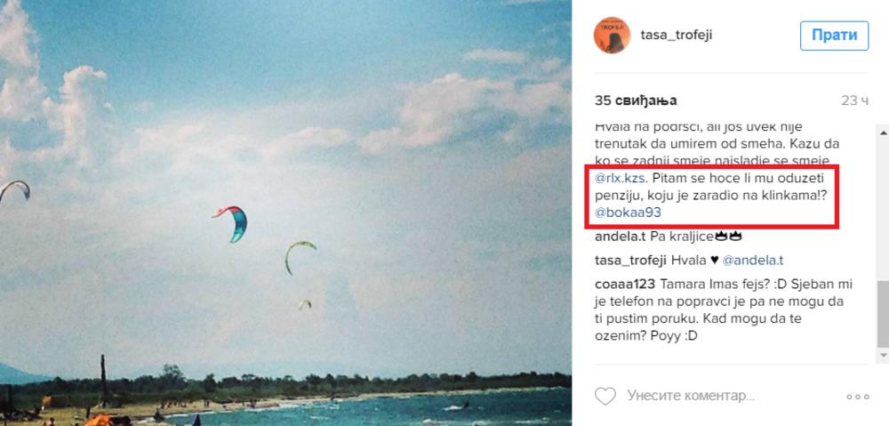Open coaaa123 commenter profile
889x426 pixels.
[x=625, y=285]
